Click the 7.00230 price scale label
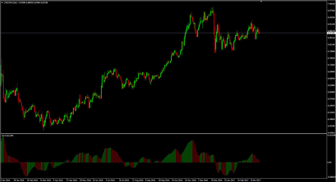Viewport: 336px width, 182px height. 331,4
